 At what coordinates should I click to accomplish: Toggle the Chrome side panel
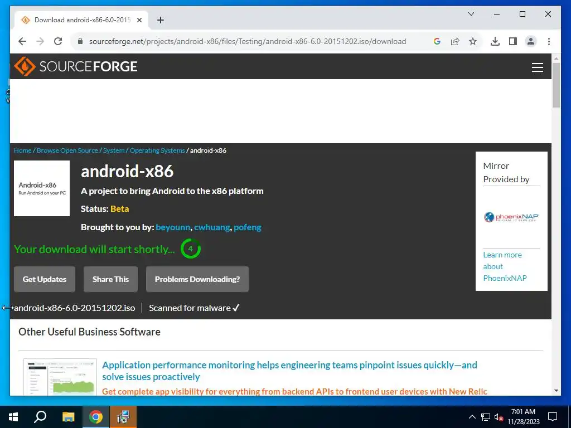(513, 41)
